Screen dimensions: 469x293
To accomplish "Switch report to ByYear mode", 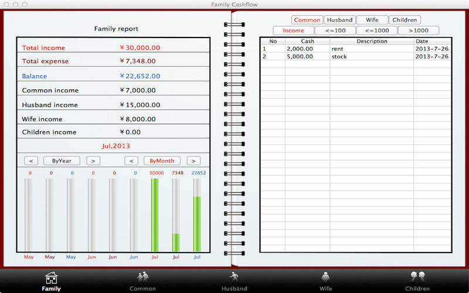I will tap(62, 161).
